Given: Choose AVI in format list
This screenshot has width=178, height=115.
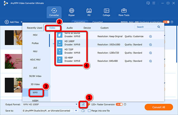Looking at the screenshot, I should [x=35, y=68].
